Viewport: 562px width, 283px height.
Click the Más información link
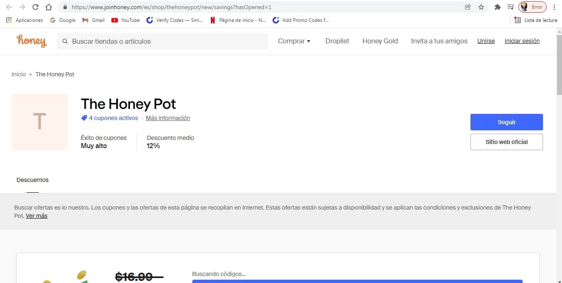pos(168,118)
